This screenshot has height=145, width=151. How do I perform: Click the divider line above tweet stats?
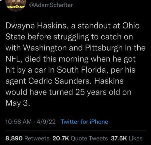click(75, 130)
